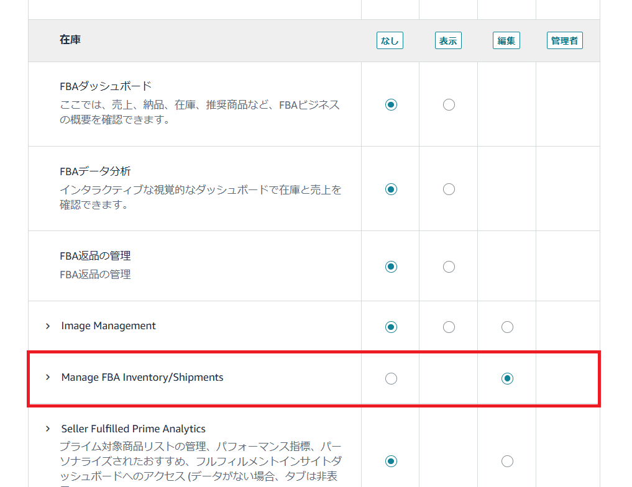Expand the Manage FBA Inventory/Shipments row

tap(48, 378)
